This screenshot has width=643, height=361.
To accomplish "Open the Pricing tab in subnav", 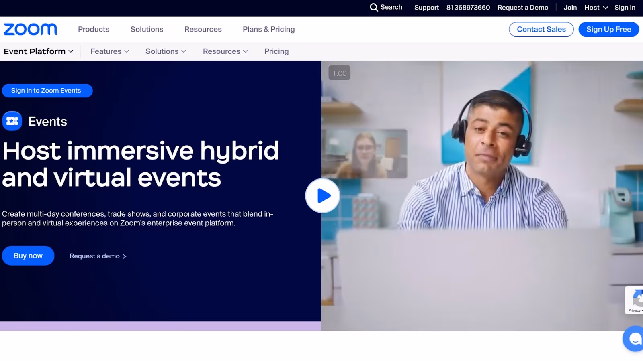I will point(276,51).
